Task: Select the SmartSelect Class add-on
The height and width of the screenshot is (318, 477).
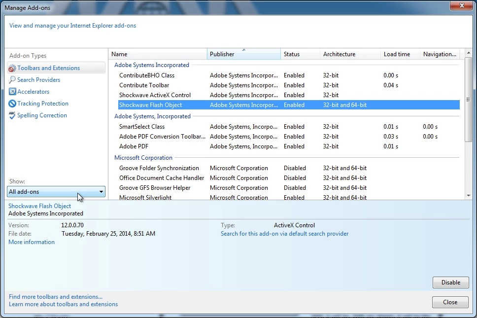Action: (289, 127)
